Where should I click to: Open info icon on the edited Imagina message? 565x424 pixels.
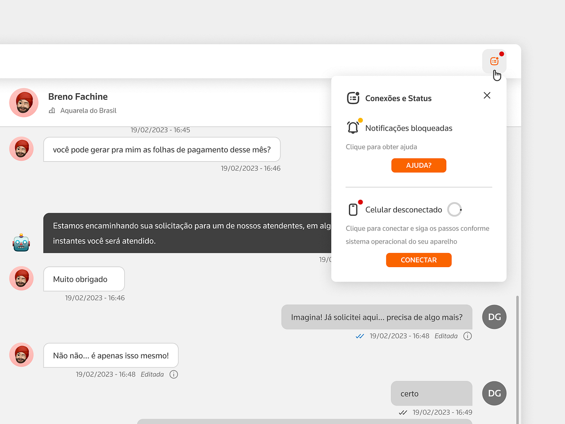[x=468, y=336]
